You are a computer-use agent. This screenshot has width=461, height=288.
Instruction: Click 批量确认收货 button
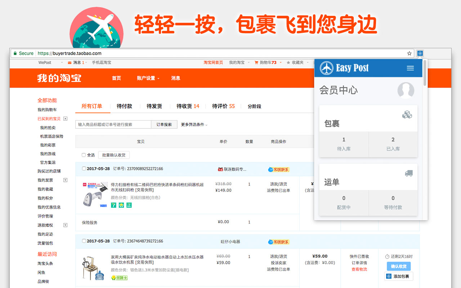tap(114, 155)
